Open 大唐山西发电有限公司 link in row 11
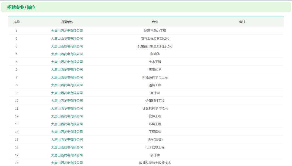The width and height of the screenshot is (292, 166). point(67,109)
